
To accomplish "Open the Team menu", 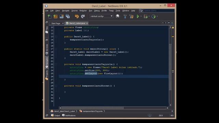I will [111, 11].
